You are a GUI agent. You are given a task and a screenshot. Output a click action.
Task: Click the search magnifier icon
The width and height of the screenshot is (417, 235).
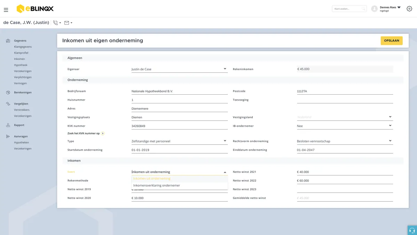click(363, 9)
